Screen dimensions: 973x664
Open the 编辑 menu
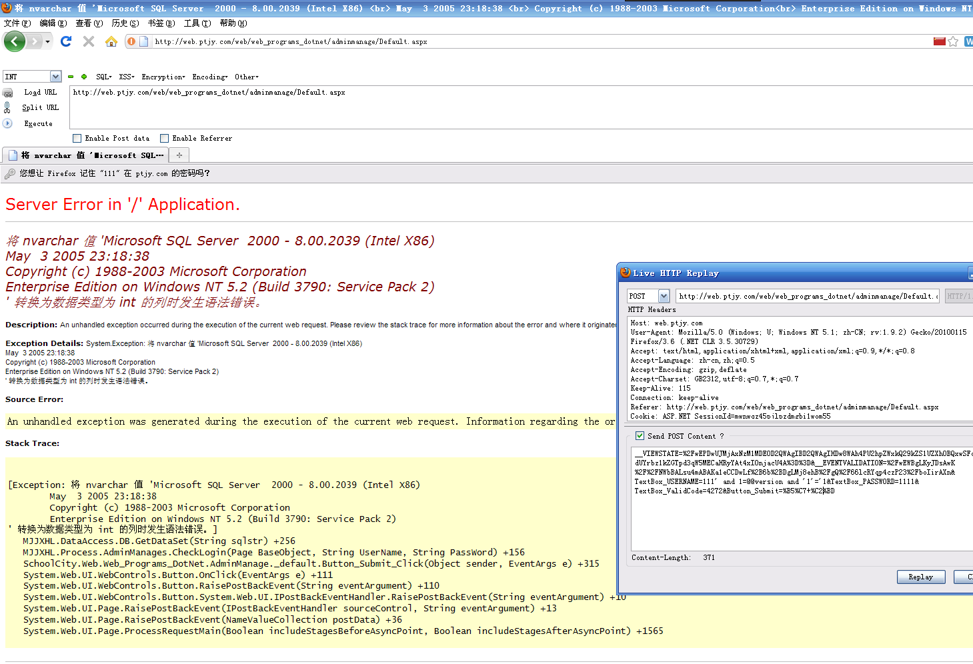click(x=53, y=23)
